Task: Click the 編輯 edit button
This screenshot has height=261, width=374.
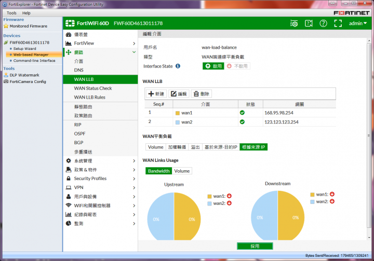Action: pyautogui.click(x=179, y=94)
